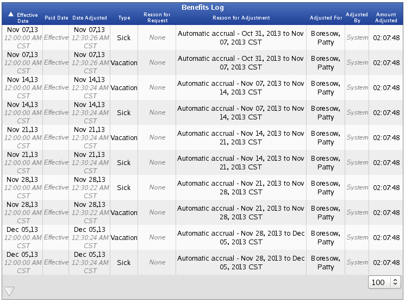Click the 02:07:48 amount in the Nov 07,13 Vacation row
405x303 pixels.
click(x=386, y=62)
